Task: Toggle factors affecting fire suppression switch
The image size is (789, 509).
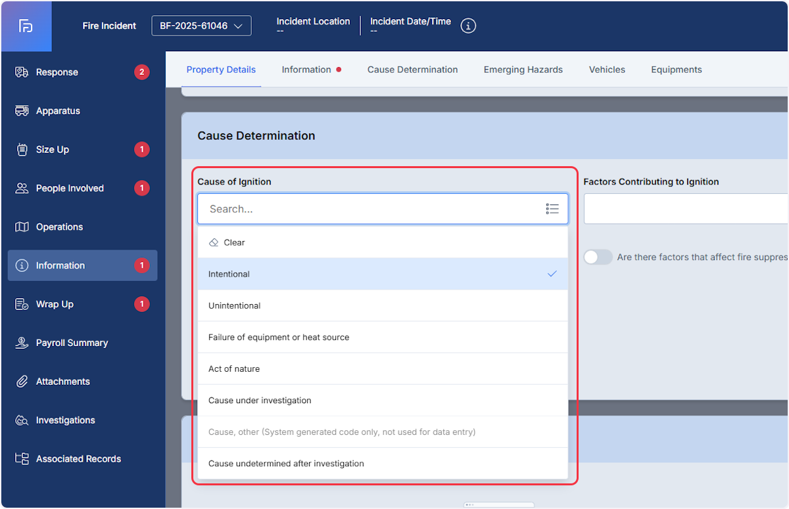Action: 598,257
